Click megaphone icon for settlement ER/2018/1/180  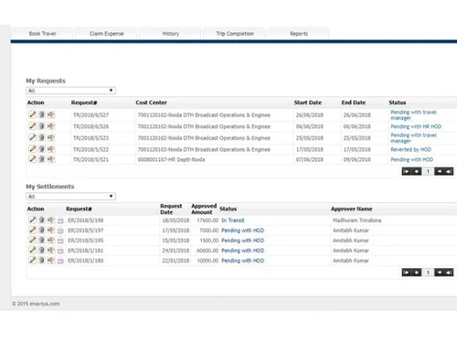point(51,260)
